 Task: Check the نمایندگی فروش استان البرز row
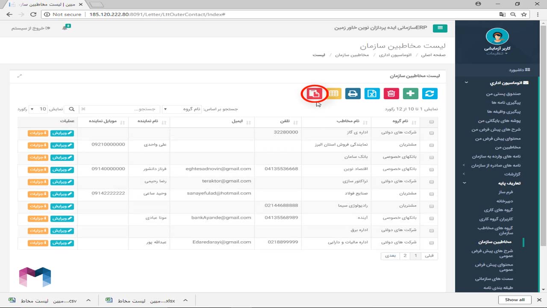click(431, 145)
